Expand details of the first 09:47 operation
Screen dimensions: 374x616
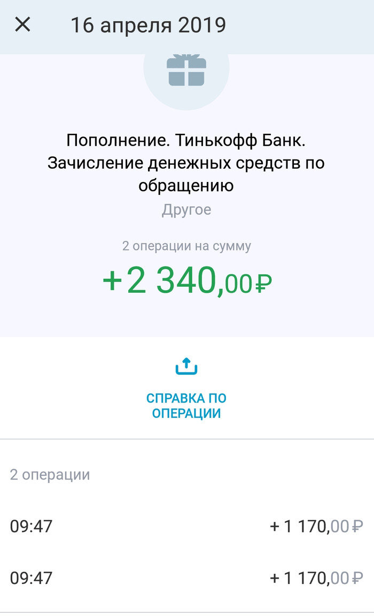[186, 527]
